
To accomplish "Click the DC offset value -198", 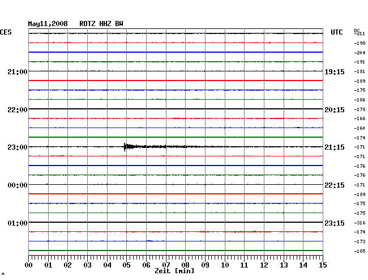I will (x=360, y=43).
